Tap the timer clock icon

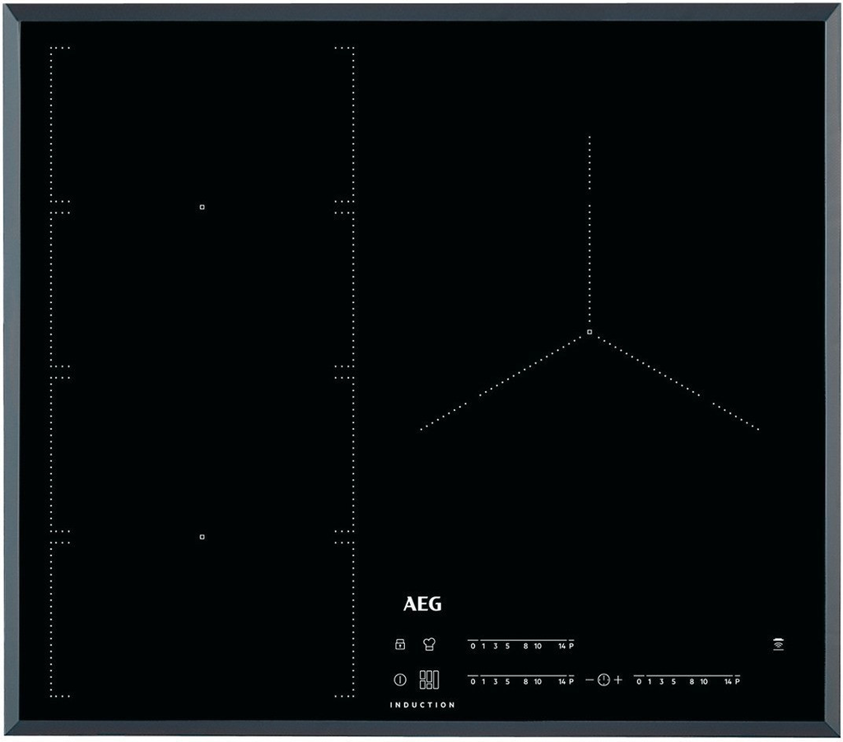pyautogui.click(x=603, y=679)
